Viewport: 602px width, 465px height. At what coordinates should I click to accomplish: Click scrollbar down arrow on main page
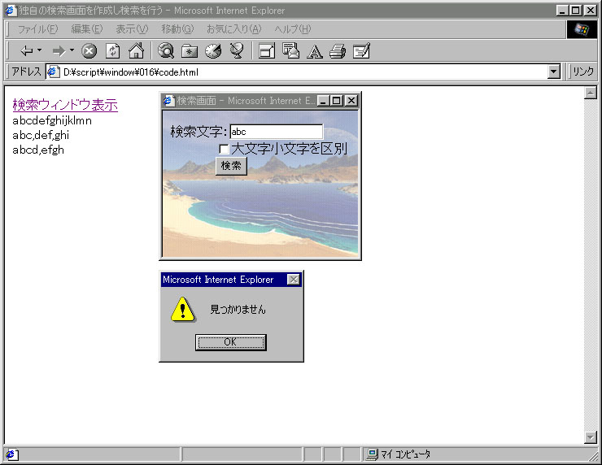pyautogui.click(x=590, y=437)
